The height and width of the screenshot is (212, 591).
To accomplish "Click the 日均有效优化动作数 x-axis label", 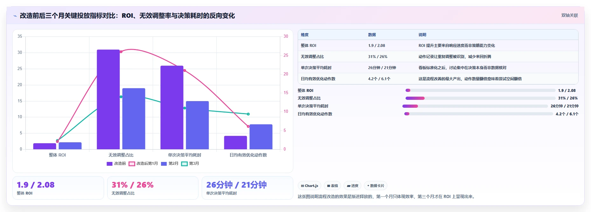I will click(248, 155).
